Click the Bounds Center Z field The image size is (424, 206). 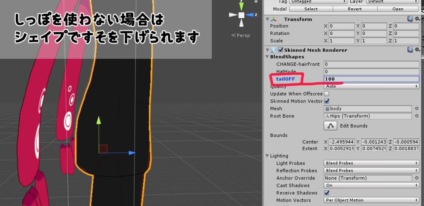(x=406, y=142)
